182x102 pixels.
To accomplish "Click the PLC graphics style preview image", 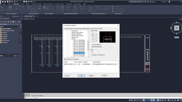I will point(107,37).
